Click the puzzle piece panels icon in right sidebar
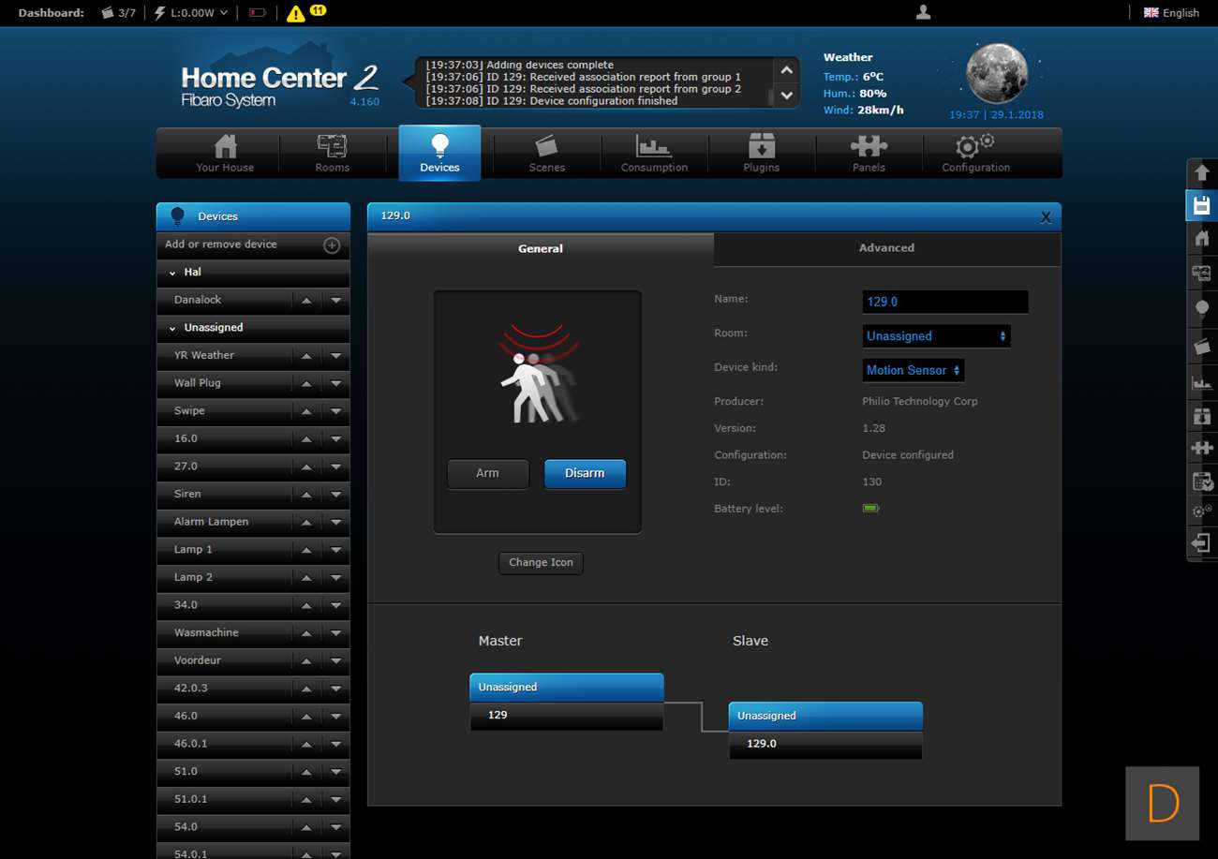1218x859 pixels. tap(1202, 448)
